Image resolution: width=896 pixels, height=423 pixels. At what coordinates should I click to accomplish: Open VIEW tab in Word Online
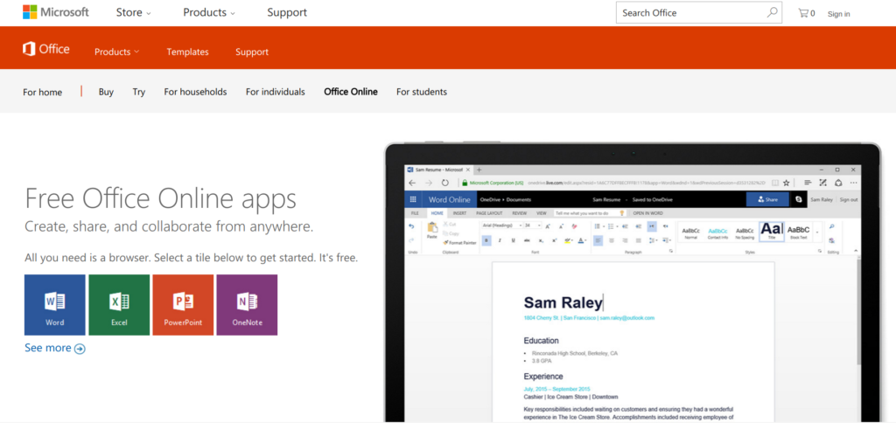[541, 213]
